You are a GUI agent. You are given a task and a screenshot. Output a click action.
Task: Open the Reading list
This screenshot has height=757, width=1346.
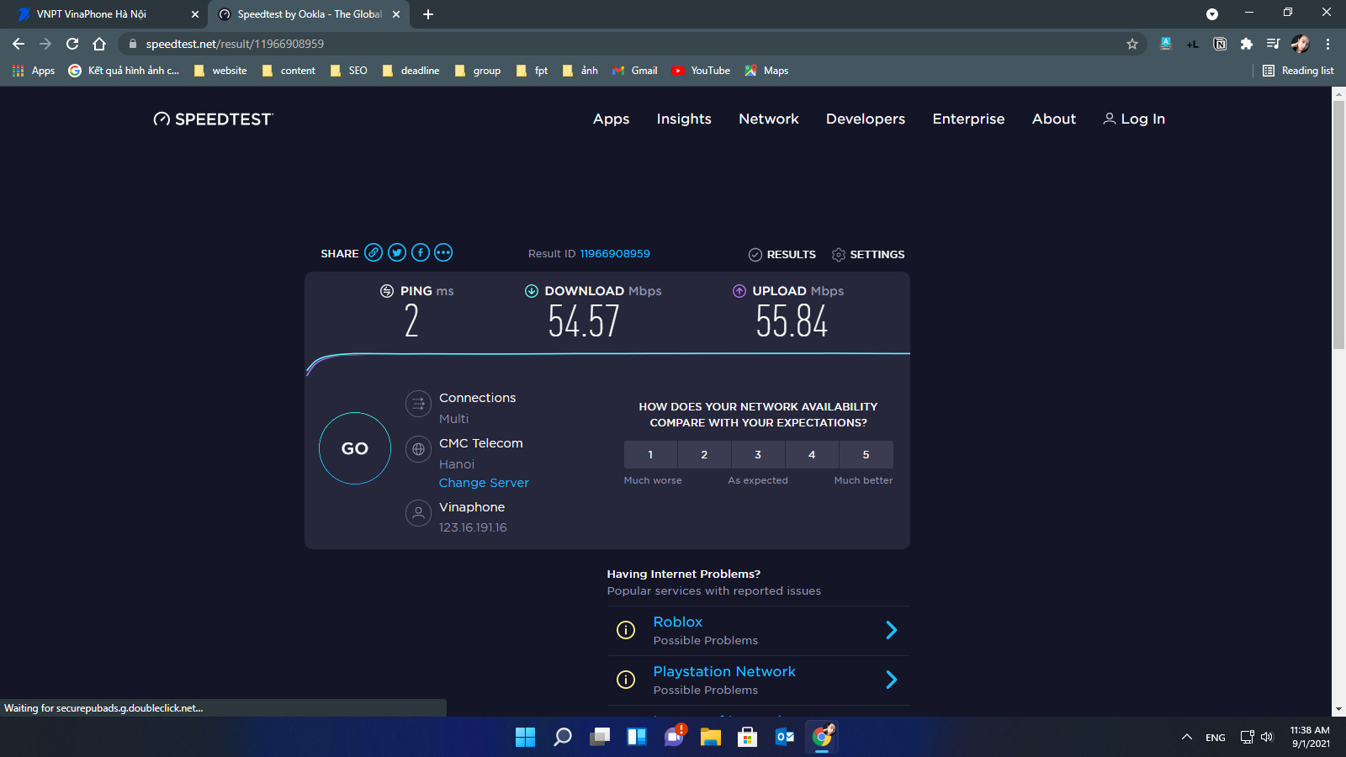pyautogui.click(x=1298, y=71)
